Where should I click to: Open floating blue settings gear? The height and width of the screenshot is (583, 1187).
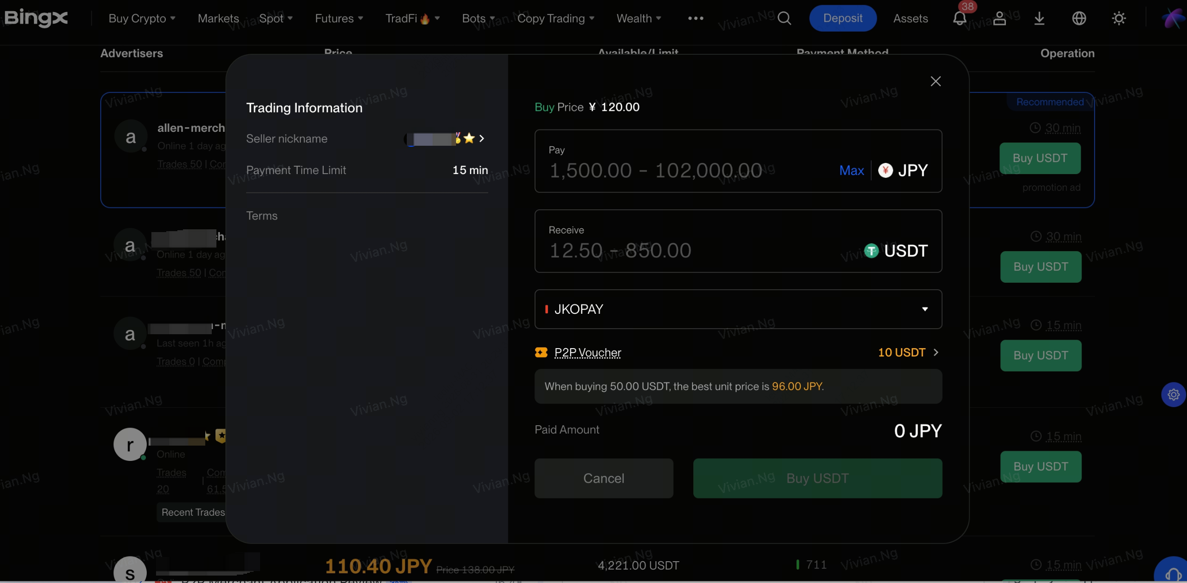1174,395
